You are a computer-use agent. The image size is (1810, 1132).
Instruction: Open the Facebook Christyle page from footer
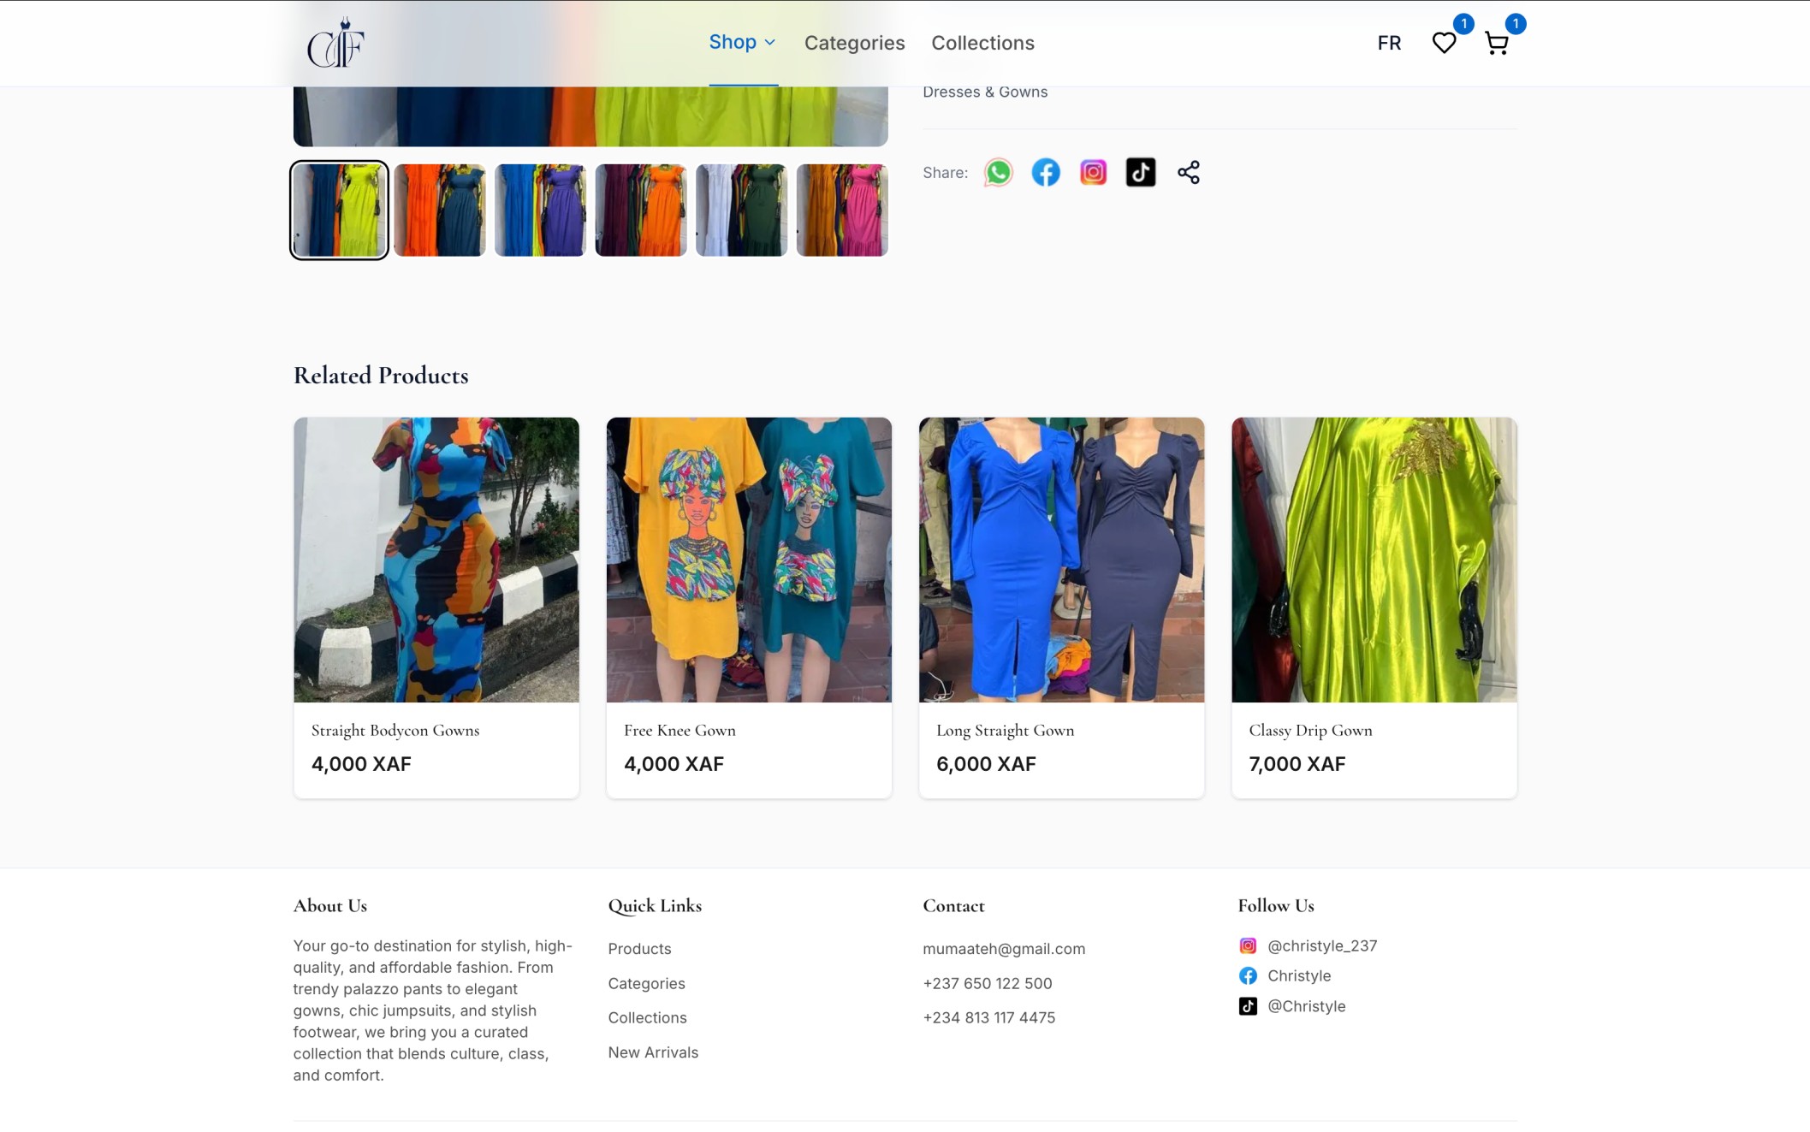pos(1299,975)
